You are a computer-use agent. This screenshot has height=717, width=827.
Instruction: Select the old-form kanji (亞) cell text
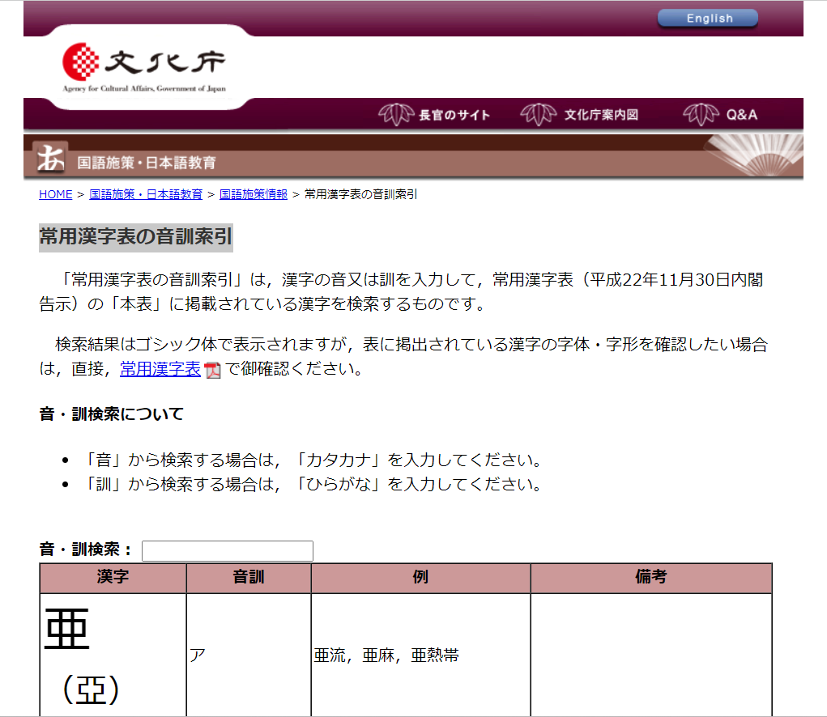91,689
